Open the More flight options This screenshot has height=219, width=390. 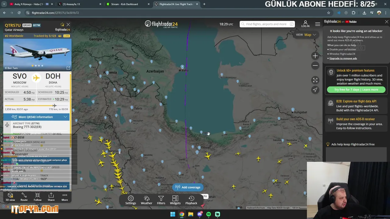pos(65,197)
